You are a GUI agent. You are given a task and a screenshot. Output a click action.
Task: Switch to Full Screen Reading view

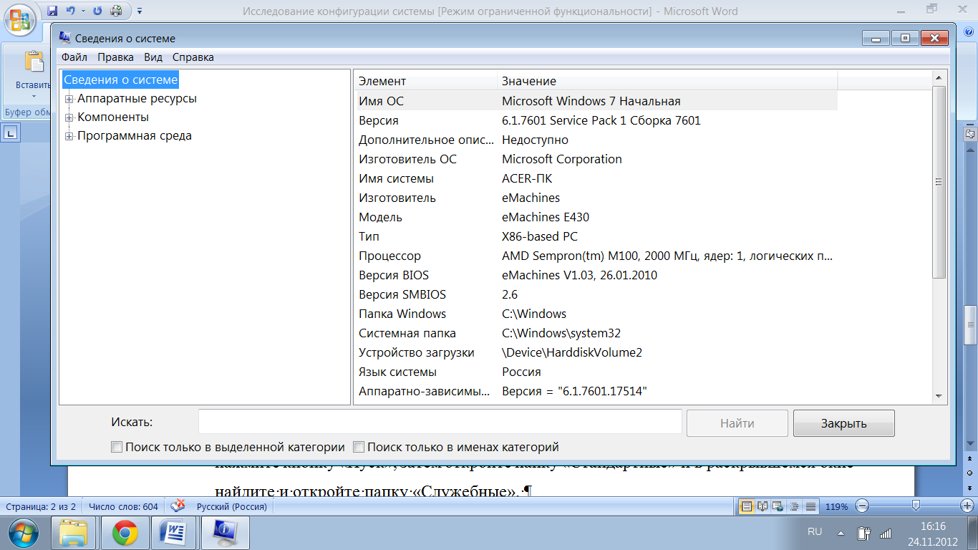coord(762,506)
